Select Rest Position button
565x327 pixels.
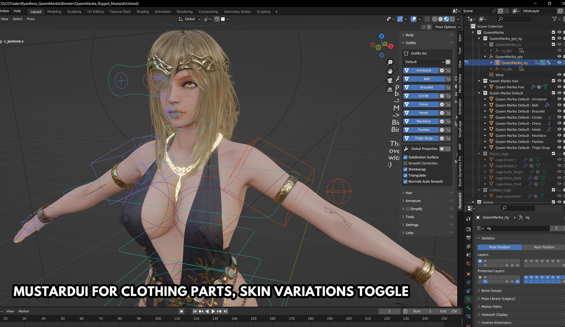tap(544, 247)
